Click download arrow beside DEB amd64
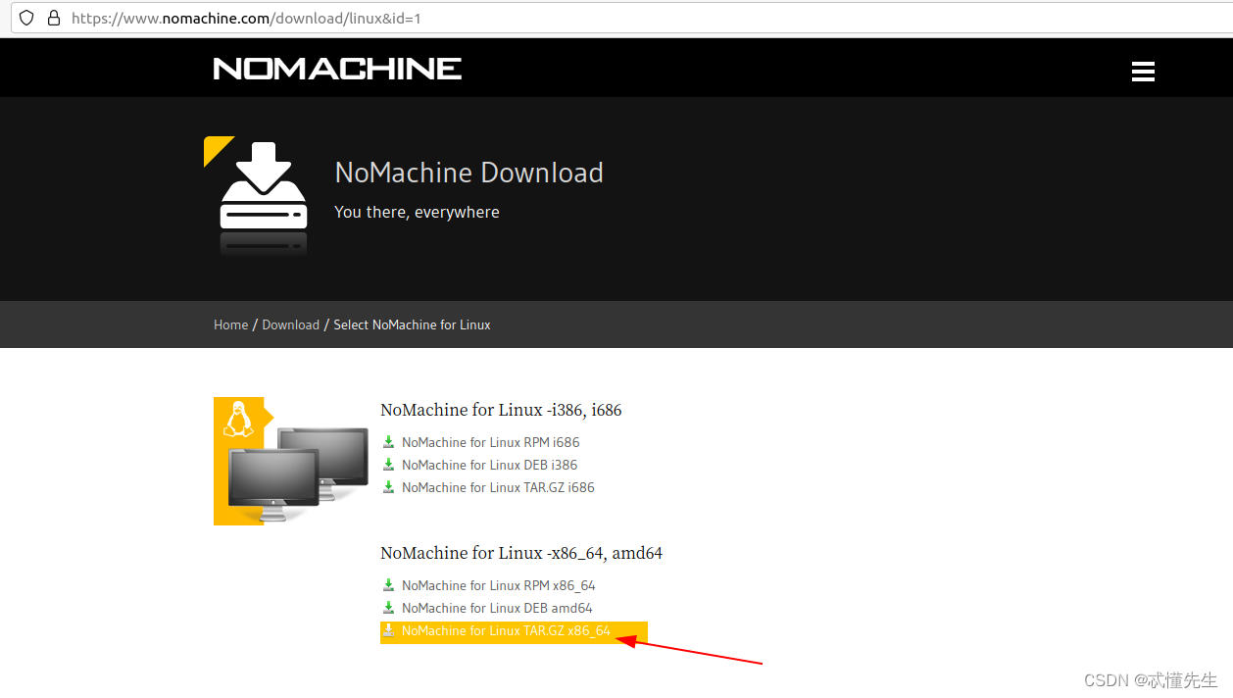Screen dimensions: 1233x698 tap(388, 608)
